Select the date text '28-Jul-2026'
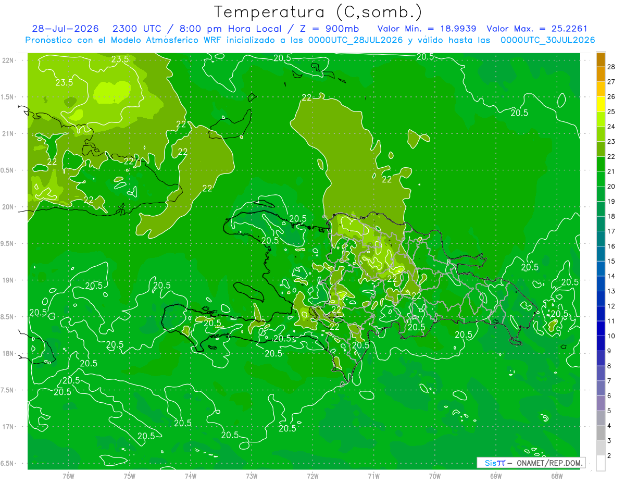 click(65, 29)
